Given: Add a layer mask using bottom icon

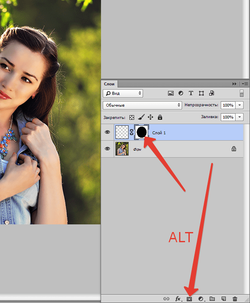Looking at the screenshot, I should (189, 299).
